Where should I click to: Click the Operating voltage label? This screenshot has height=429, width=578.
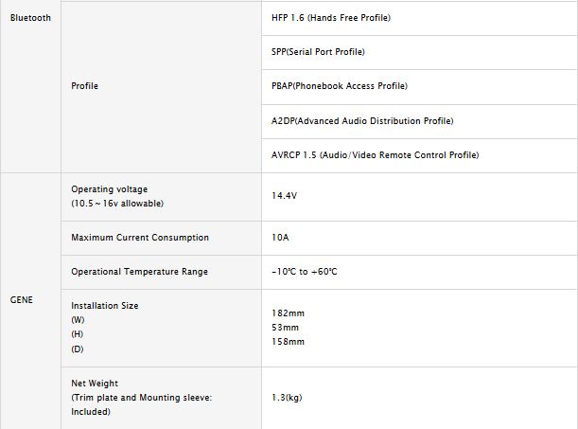coord(110,189)
